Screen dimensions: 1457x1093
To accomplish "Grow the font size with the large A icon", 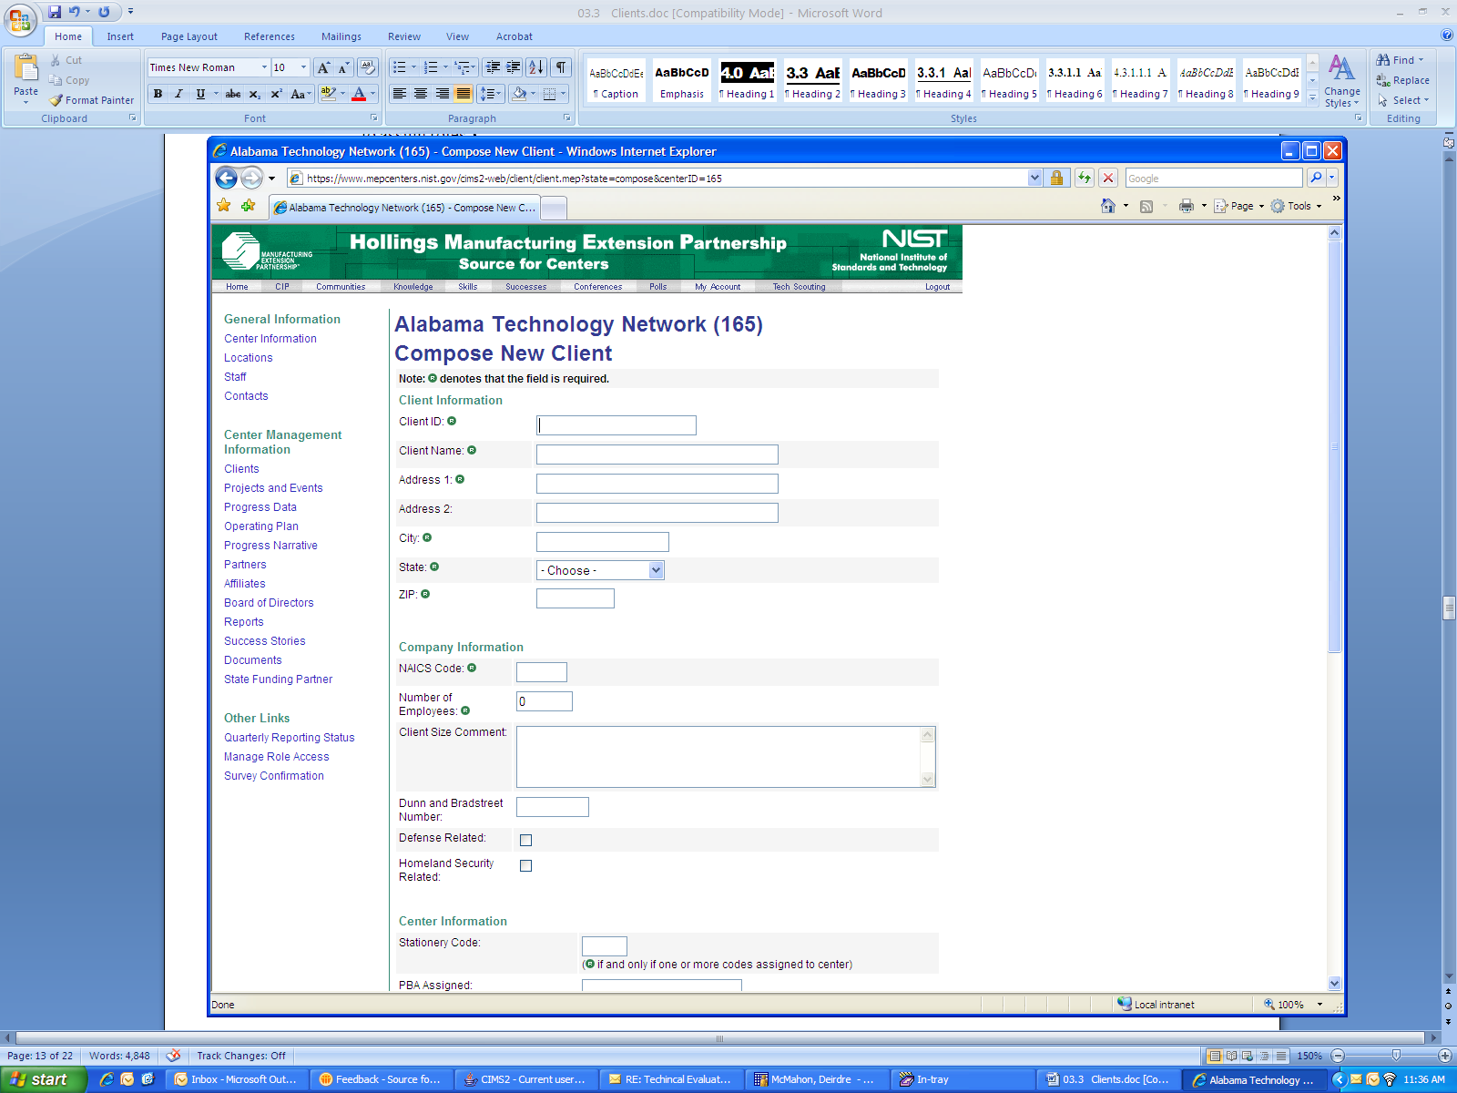I will click(323, 67).
